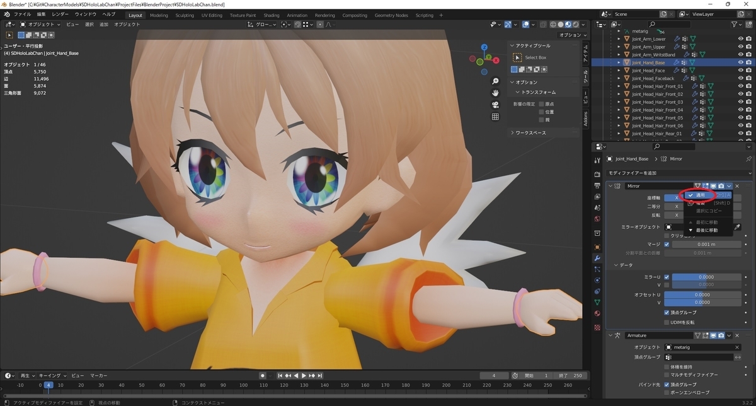Adjust the マージ 0.001 m distance field
Viewport: 756px width, 406px height.
coord(706,244)
